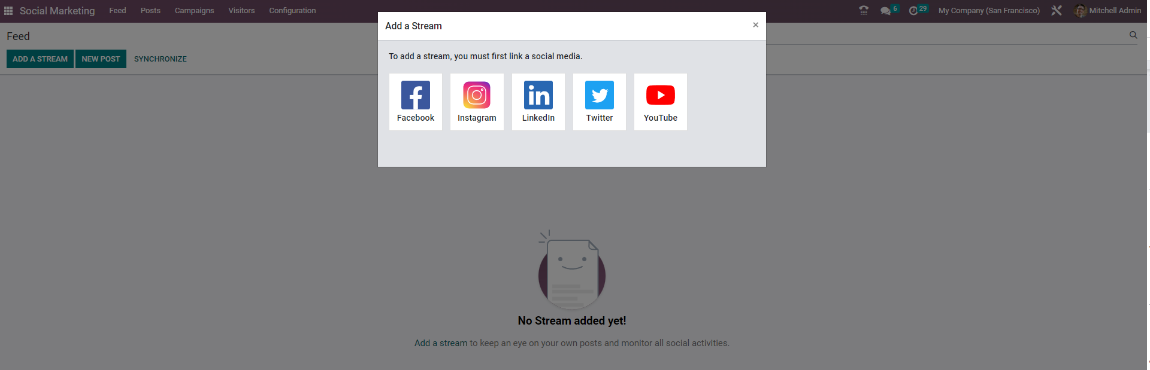Open the activities clock icon
The width and height of the screenshot is (1150, 370).
(913, 11)
